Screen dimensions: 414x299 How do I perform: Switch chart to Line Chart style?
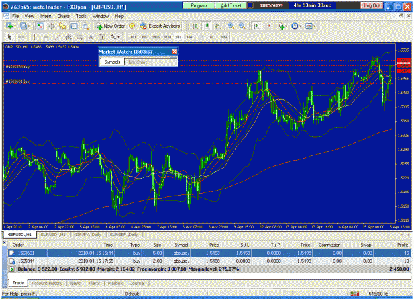pyautogui.click(x=218, y=26)
